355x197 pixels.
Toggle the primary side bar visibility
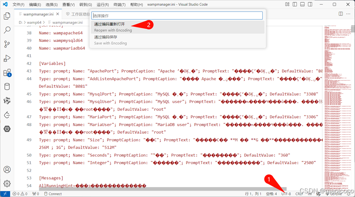pos(295,4)
